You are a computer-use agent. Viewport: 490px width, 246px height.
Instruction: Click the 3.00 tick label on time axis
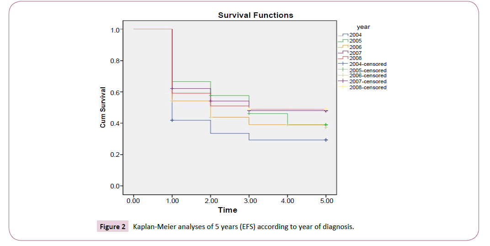tap(249, 200)
